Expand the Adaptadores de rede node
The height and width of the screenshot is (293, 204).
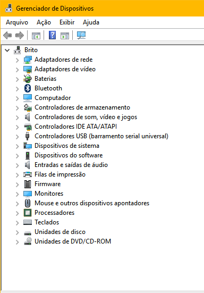pyautogui.click(x=18, y=60)
